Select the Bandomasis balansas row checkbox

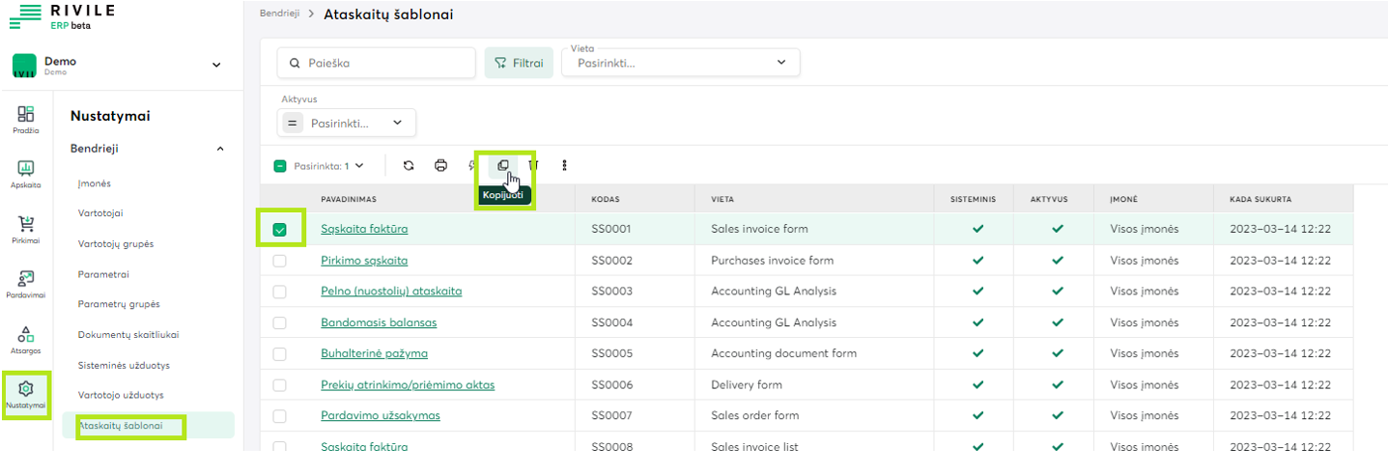click(x=280, y=322)
